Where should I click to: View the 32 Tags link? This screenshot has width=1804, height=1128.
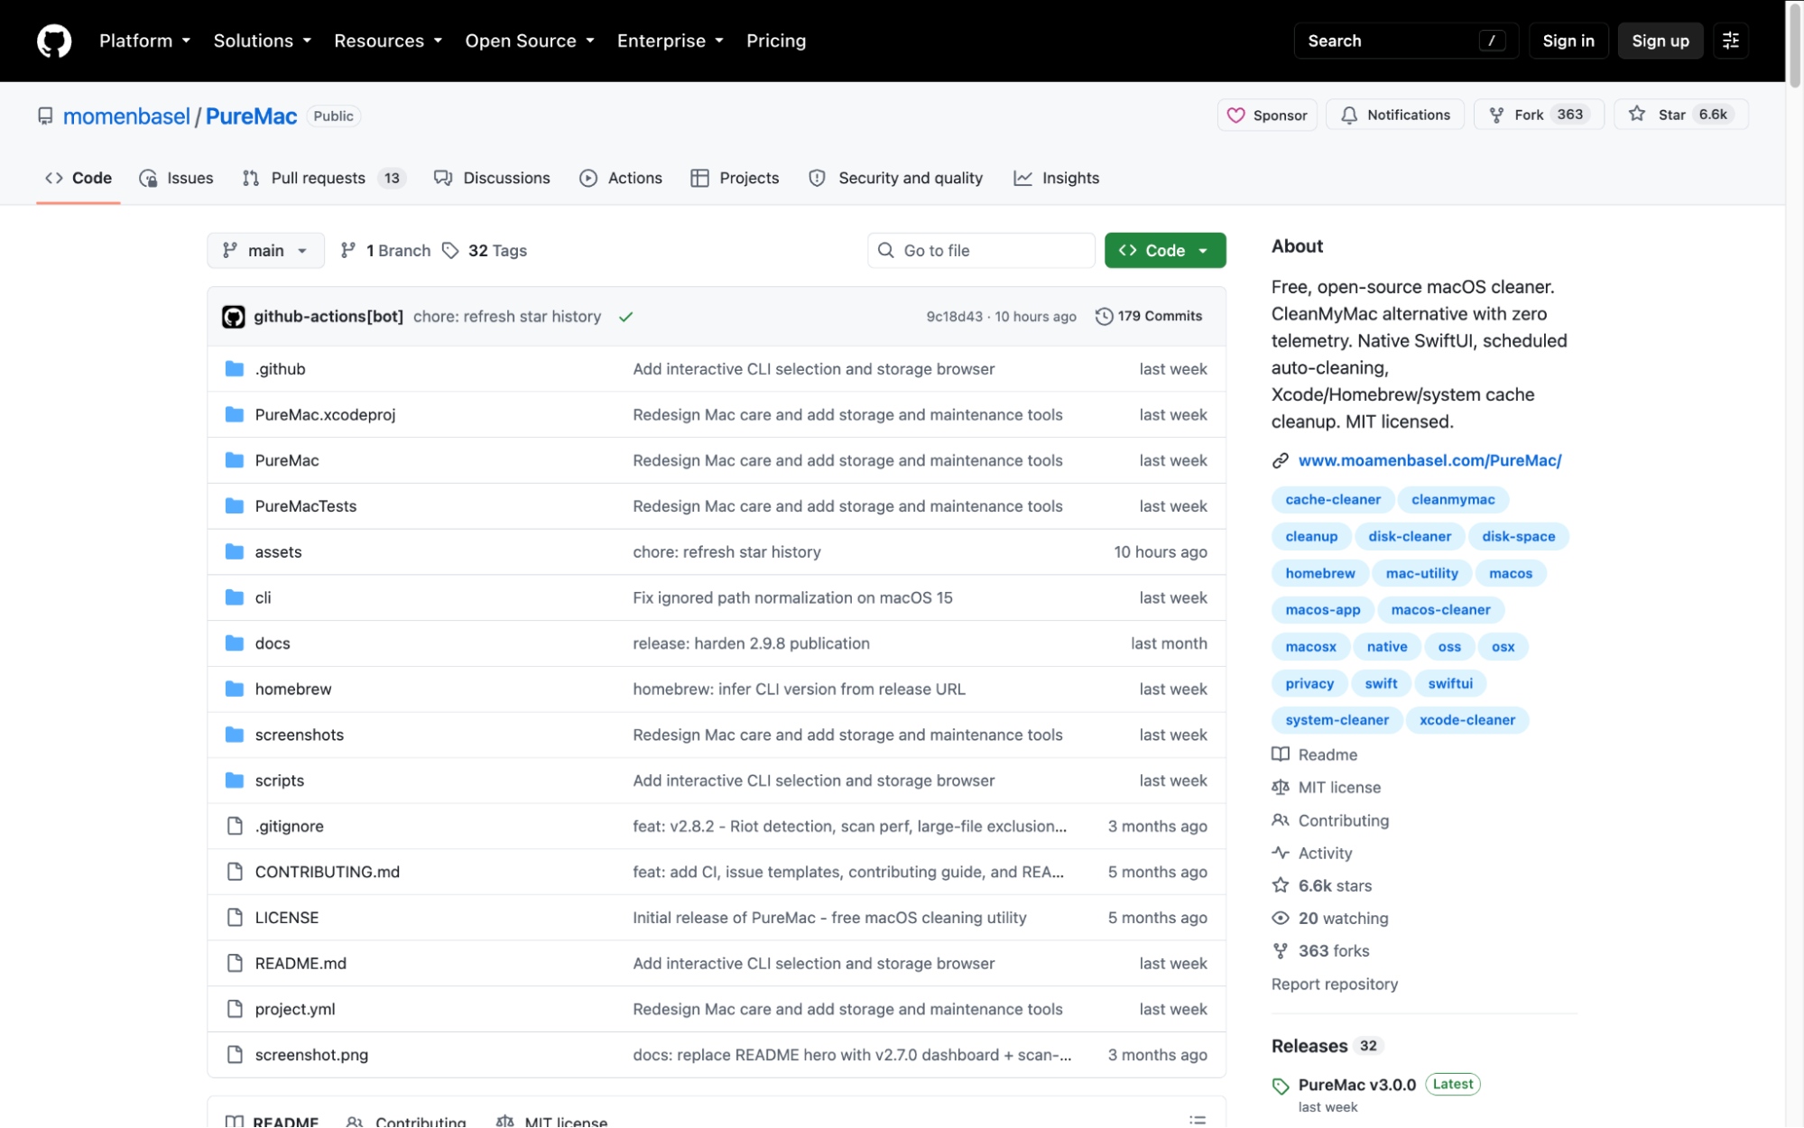[485, 251]
